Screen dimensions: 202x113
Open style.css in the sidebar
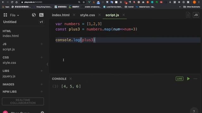pyautogui.click(x=9, y=63)
